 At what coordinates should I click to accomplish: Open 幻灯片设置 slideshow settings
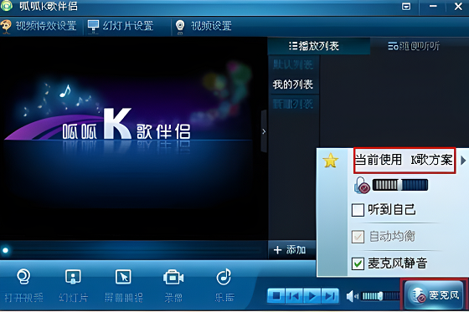click(x=121, y=26)
